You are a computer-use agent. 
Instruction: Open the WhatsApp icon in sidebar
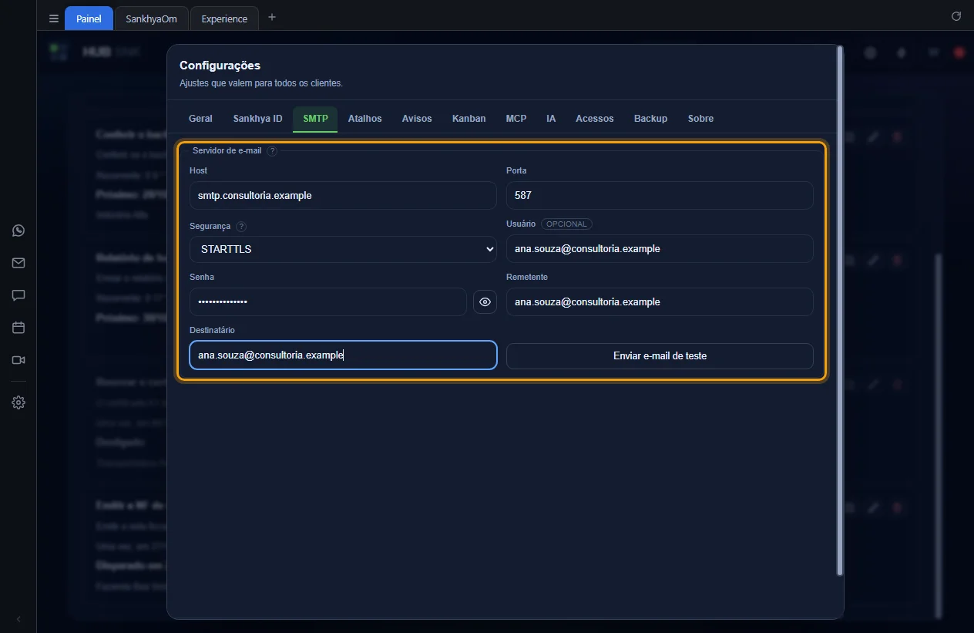pyautogui.click(x=18, y=231)
